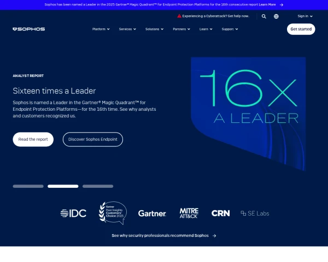Click the 16x A Leader hero image
The width and height of the screenshot is (328, 262).
pyautogui.click(x=248, y=114)
